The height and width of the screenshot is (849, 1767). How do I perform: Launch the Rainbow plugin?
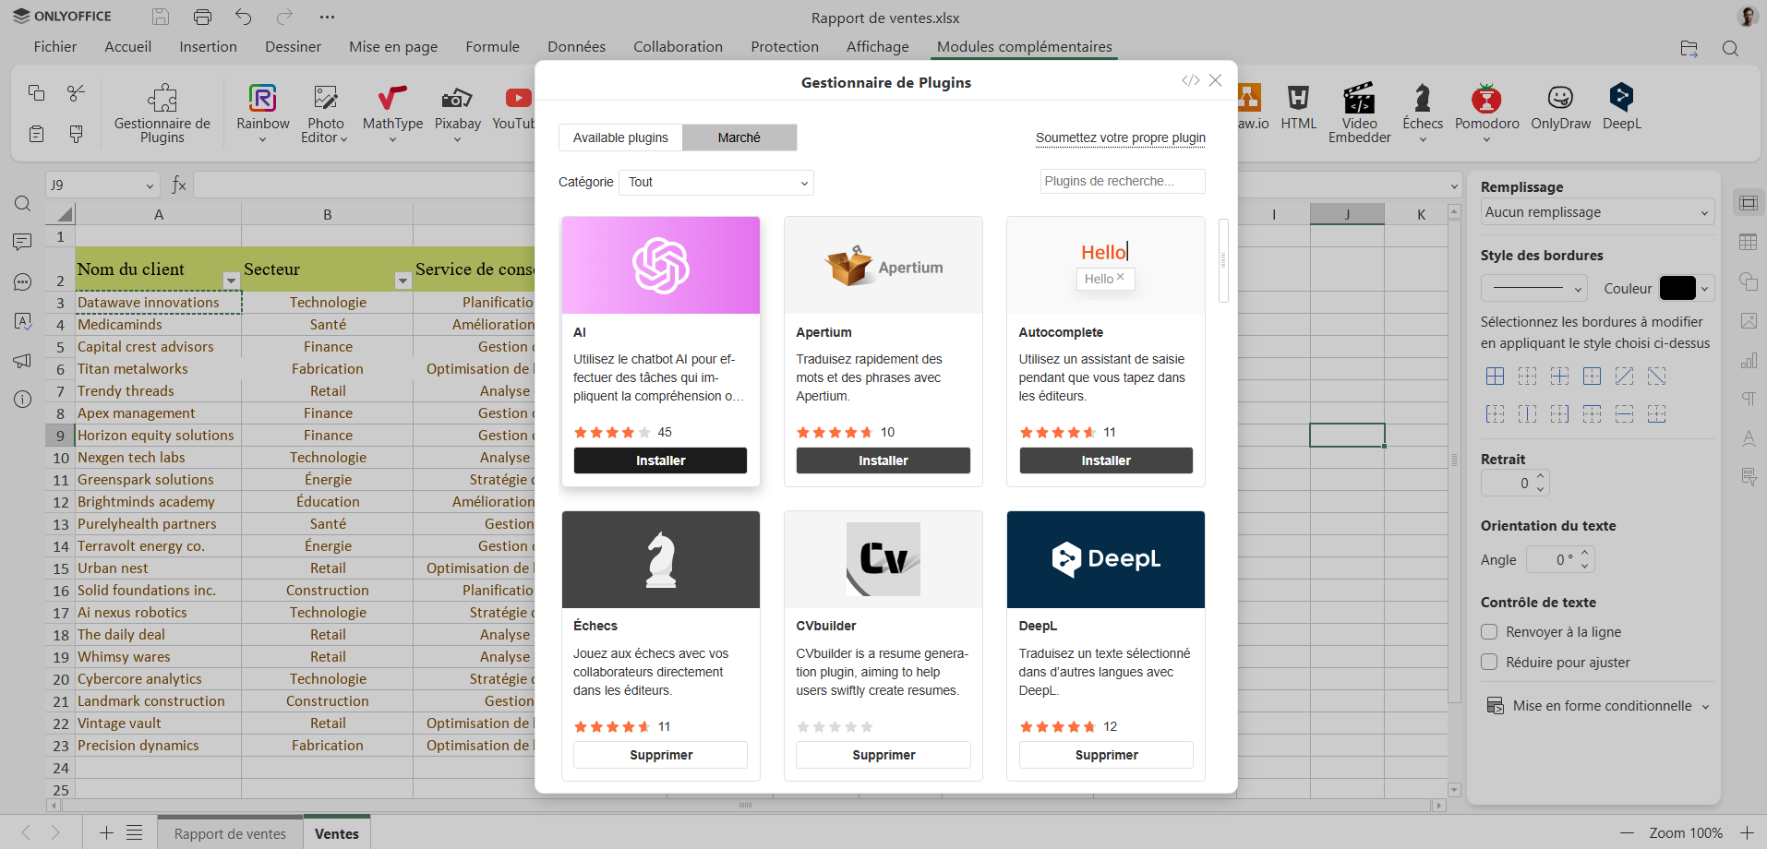click(x=263, y=99)
